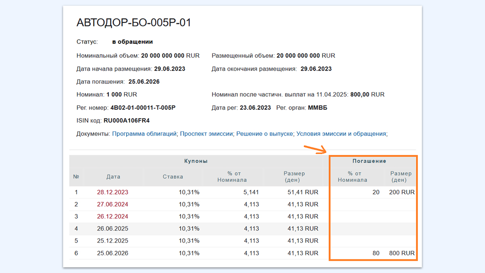Screen dimensions: 485x273
Task: Select the 51,41 RUR coupon amount
Action: point(303,193)
